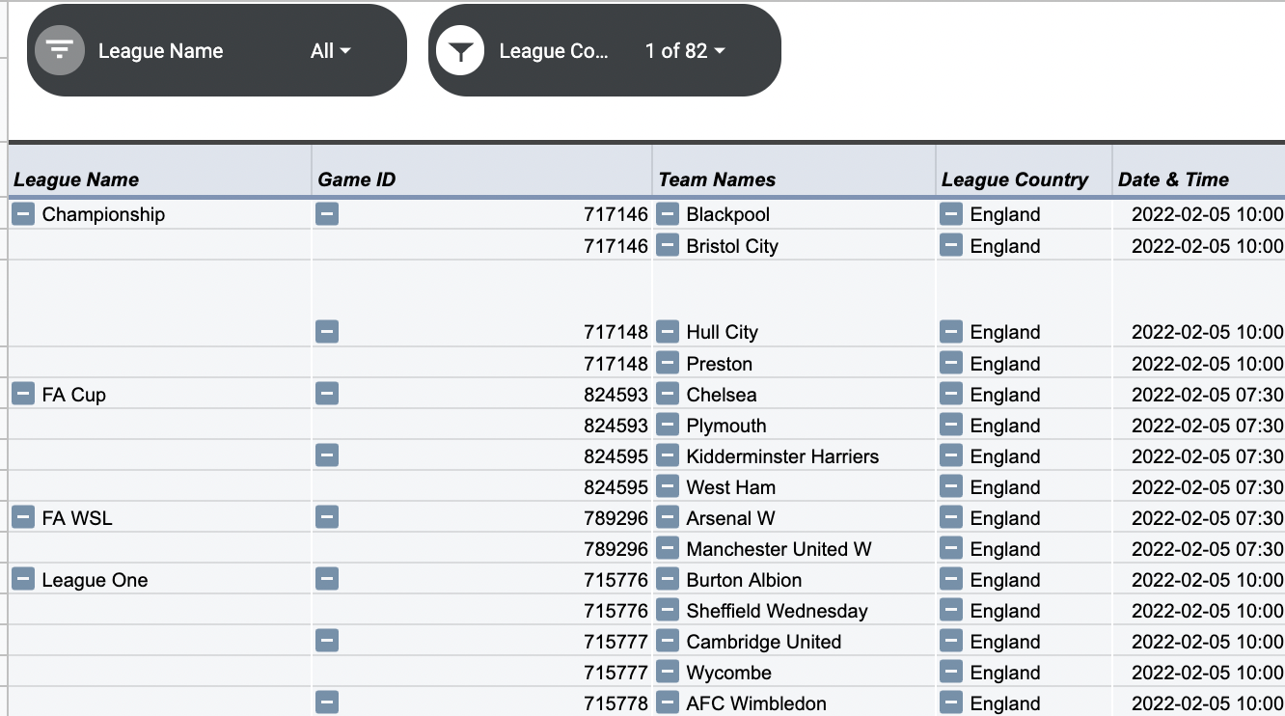Select the Team Names column header
The image size is (1285, 716).
coord(794,179)
